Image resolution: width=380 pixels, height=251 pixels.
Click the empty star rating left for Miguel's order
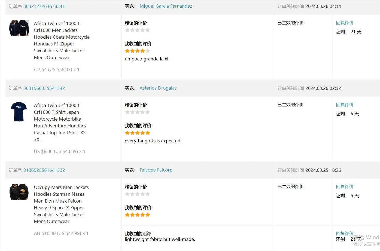pos(137,30)
